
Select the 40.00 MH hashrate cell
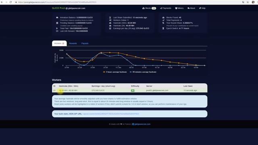[x=68, y=90]
